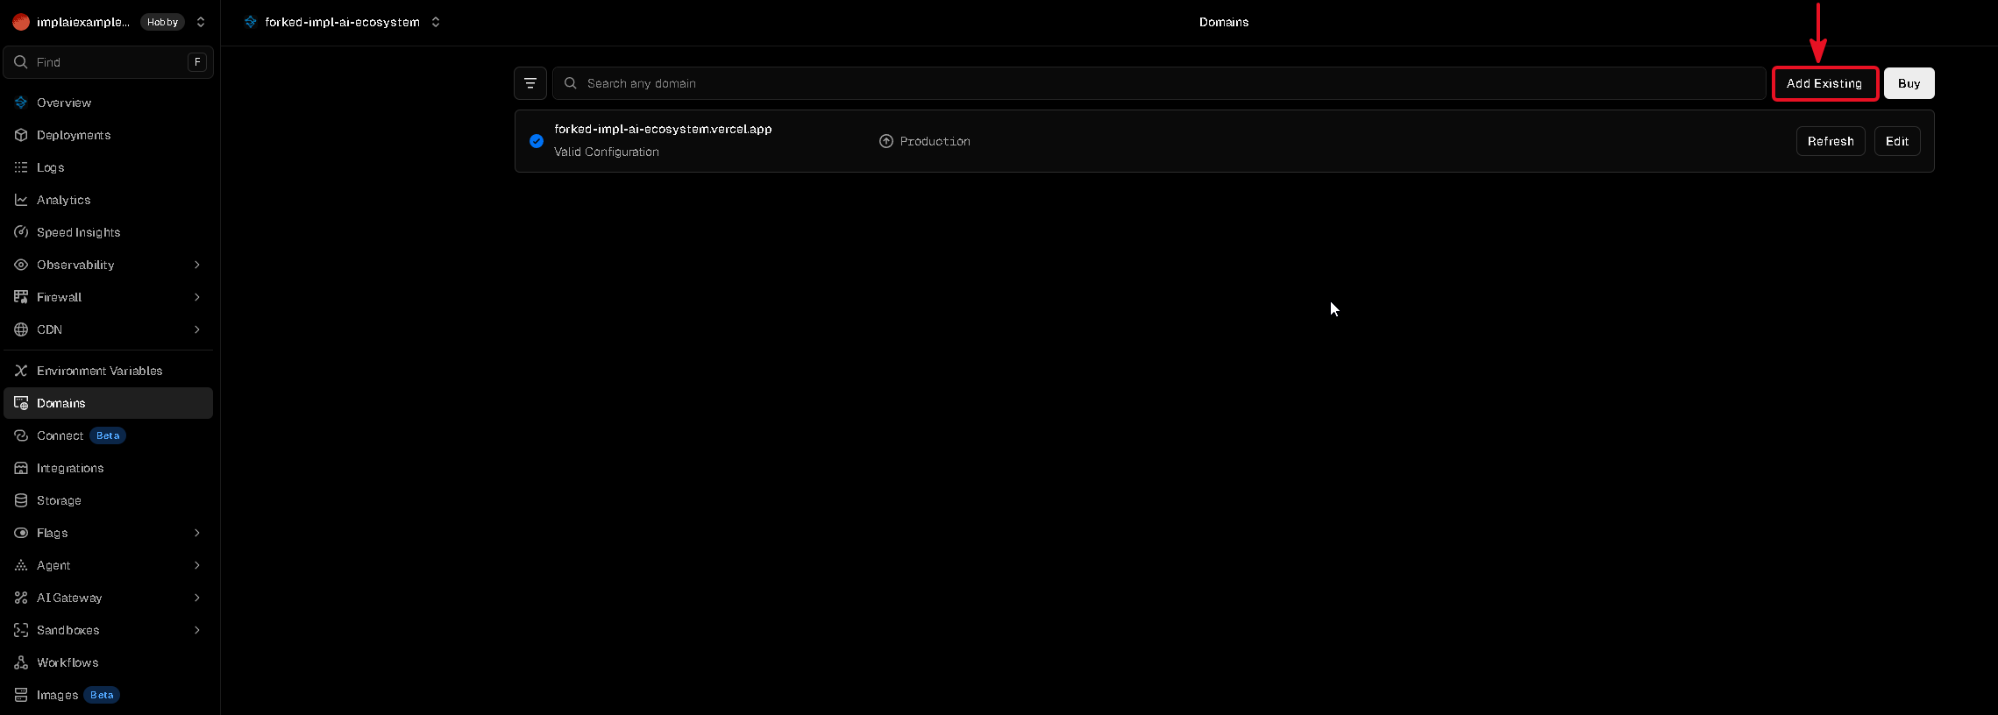
Task: Click the Deployments cube icon
Action: (21, 135)
